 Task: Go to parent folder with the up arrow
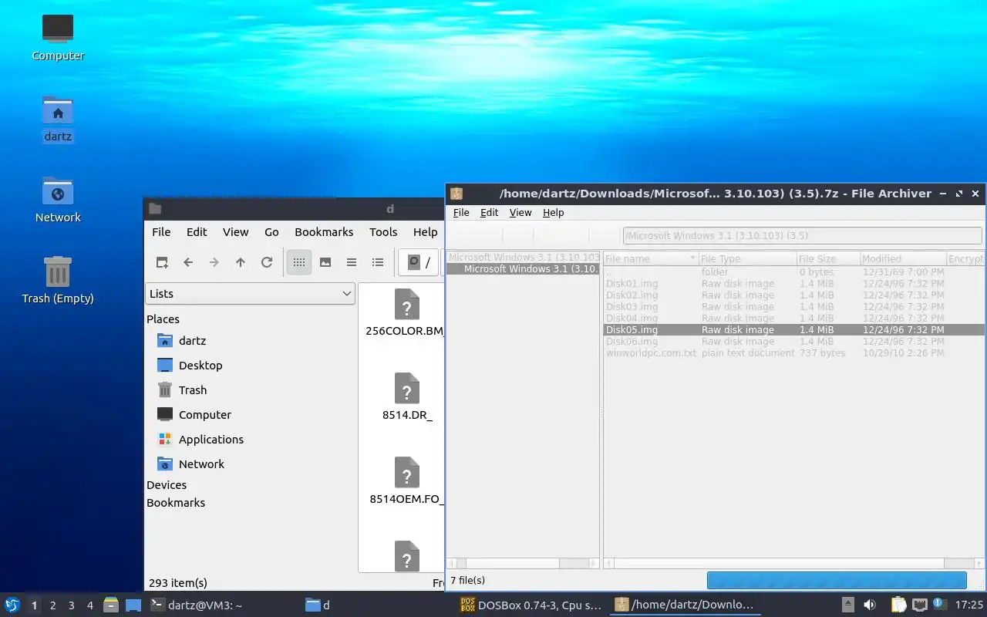pos(241,262)
